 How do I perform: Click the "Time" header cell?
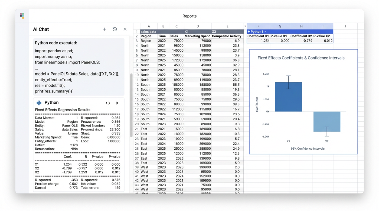pyautogui.click(x=163, y=36)
